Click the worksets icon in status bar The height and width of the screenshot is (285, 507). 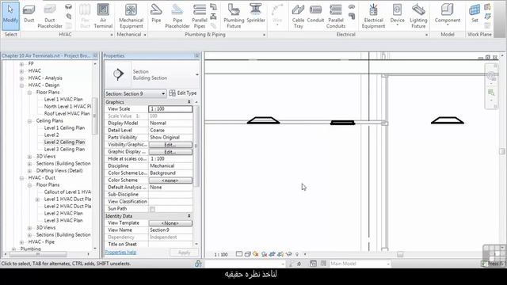[198, 264]
